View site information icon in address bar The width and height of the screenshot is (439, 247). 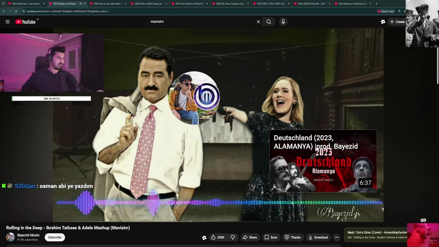(x=23, y=11)
